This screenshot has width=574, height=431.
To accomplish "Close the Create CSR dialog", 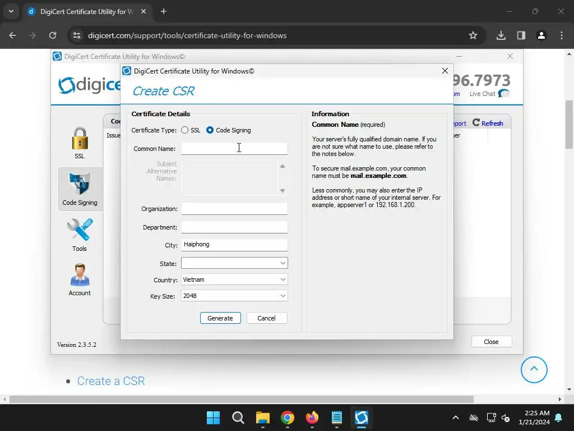I will click(445, 71).
